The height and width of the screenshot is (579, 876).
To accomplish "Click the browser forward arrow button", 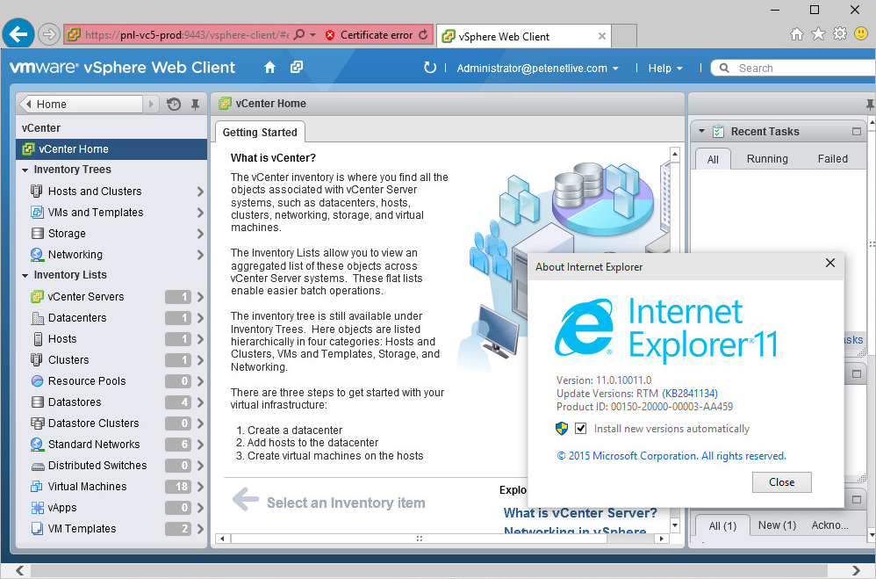I will (49, 34).
